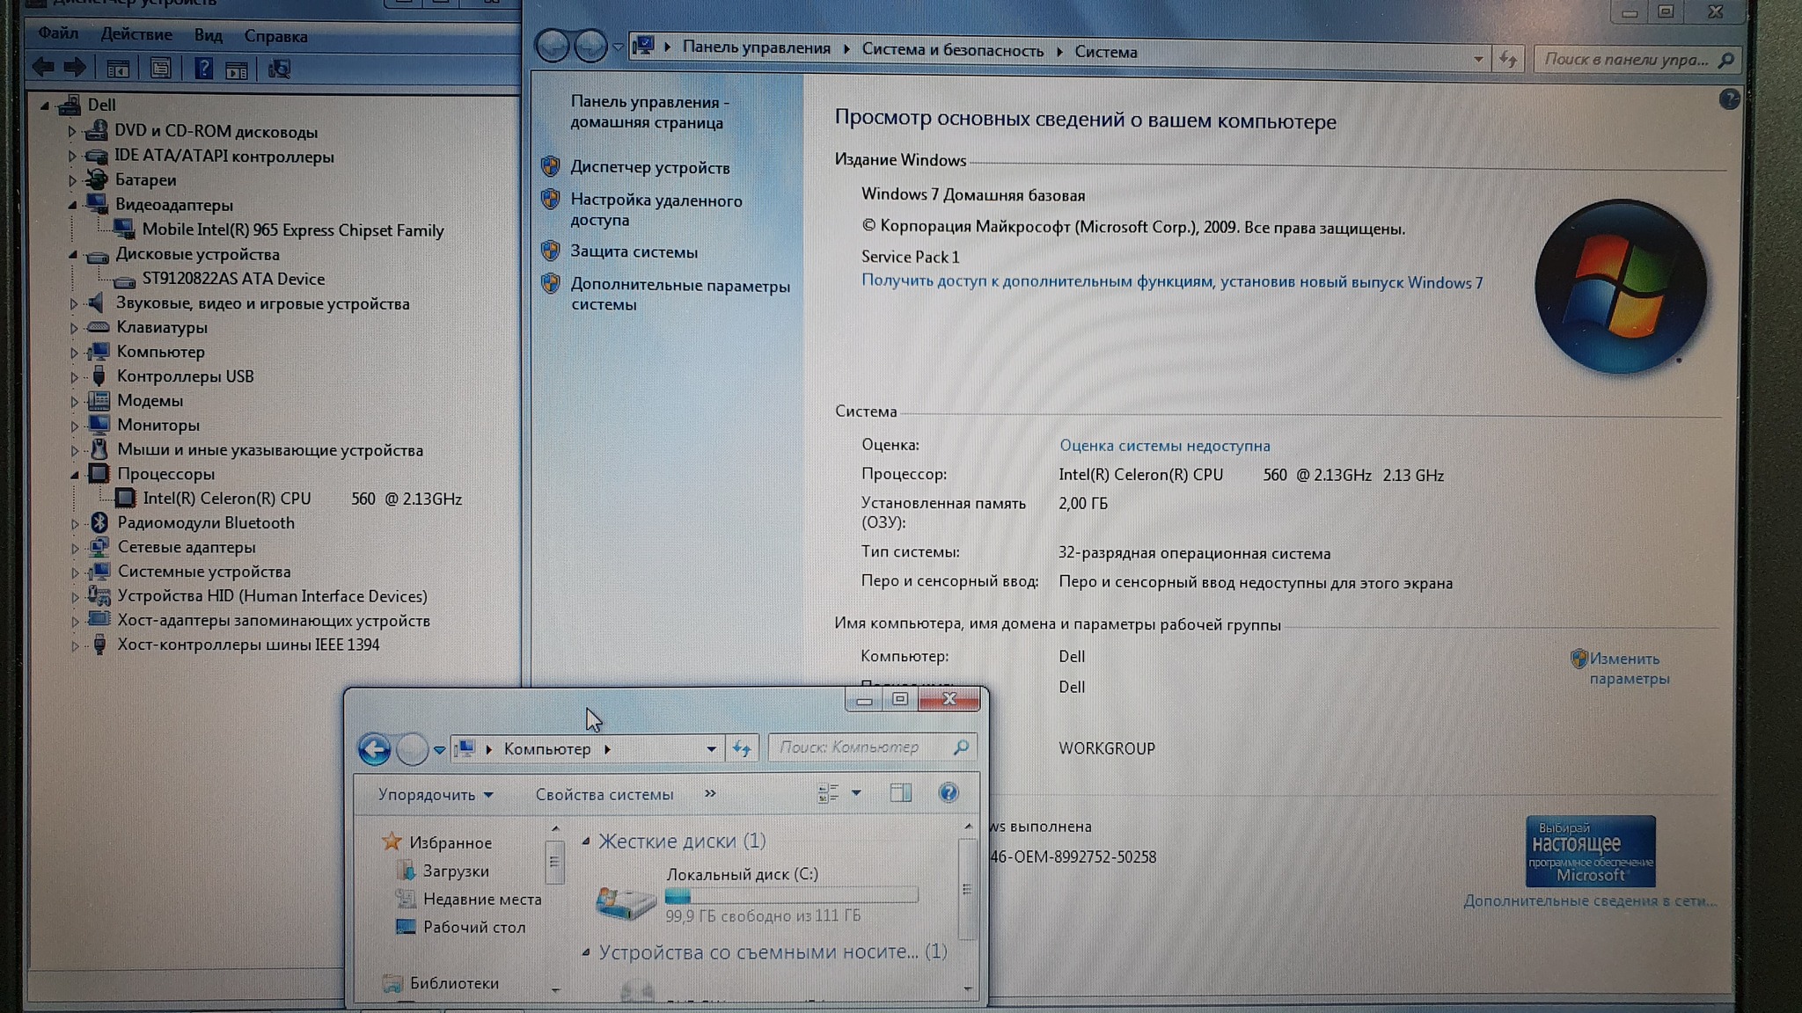Click the Local Disk (C:) drive icon
The height and width of the screenshot is (1013, 1802).
pyautogui.click(x=626, y=901)
